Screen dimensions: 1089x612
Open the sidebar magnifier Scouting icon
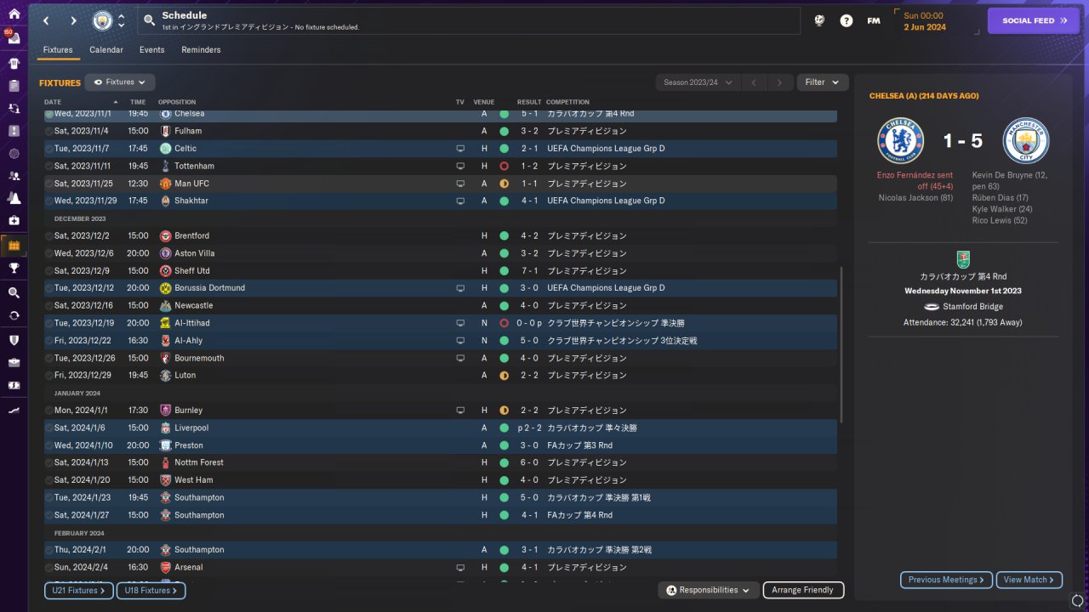click(x=14, y=292)
